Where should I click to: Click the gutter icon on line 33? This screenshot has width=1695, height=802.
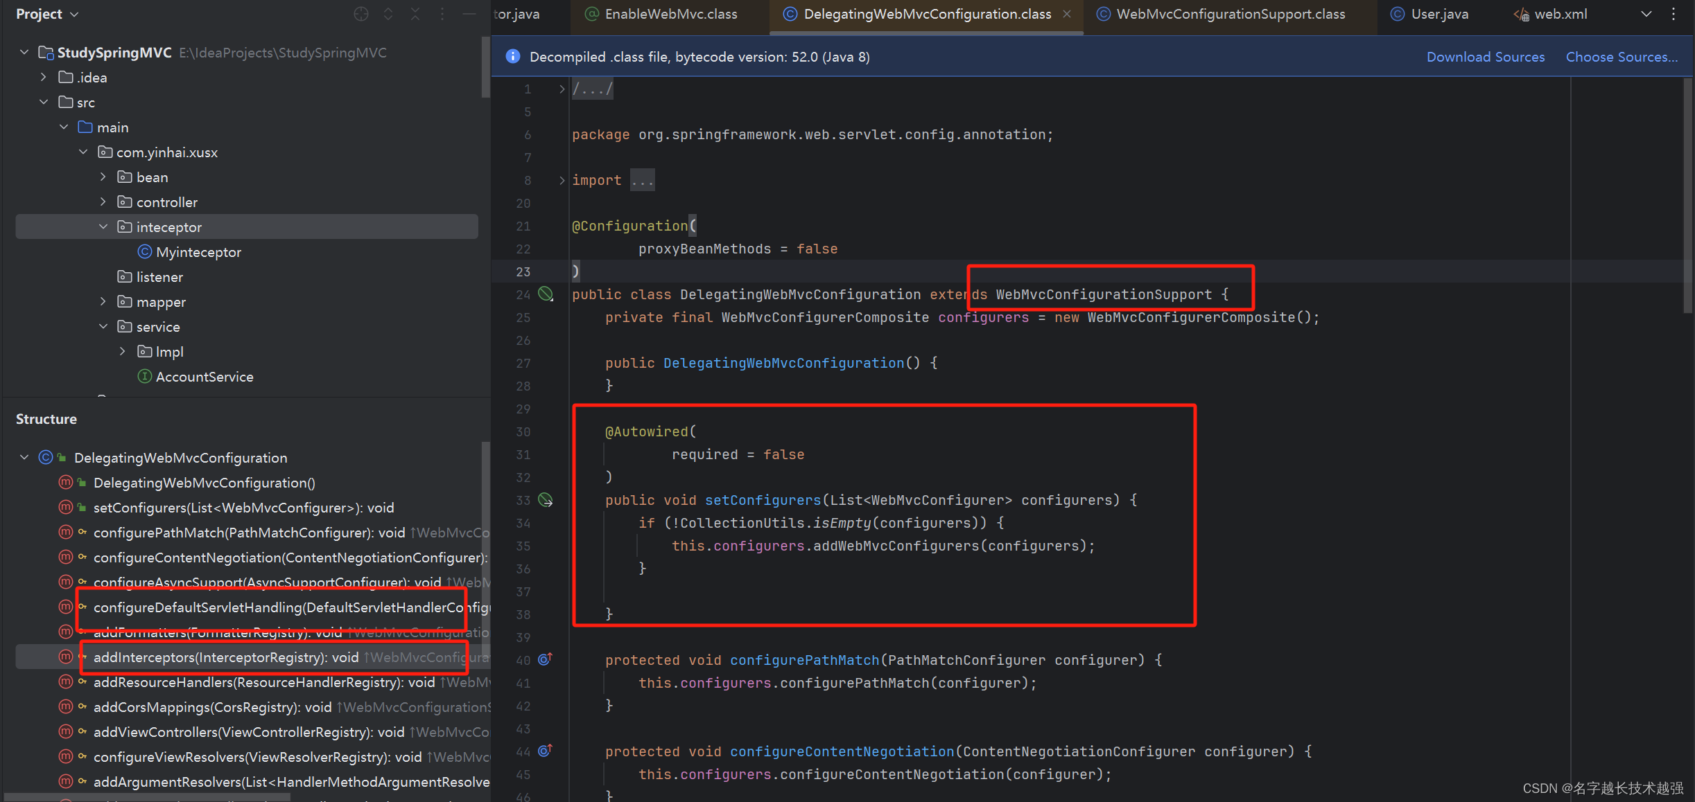pyautogui.click(x=546, y=499)
